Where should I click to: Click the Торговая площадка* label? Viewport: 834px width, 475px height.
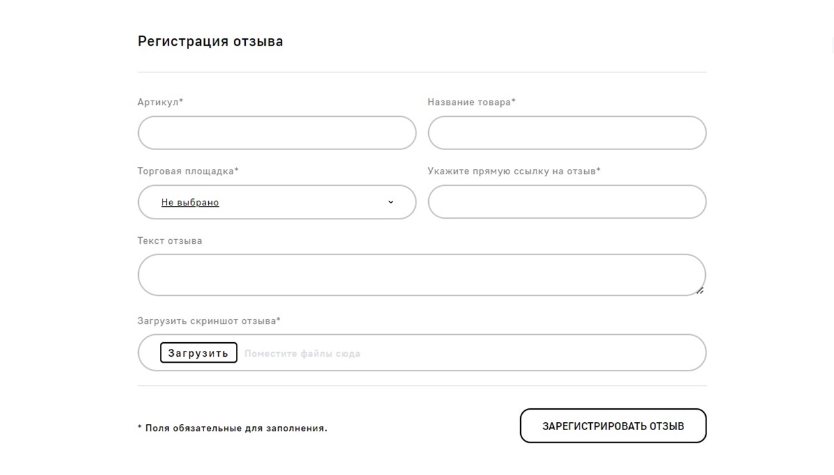point(188,171)
